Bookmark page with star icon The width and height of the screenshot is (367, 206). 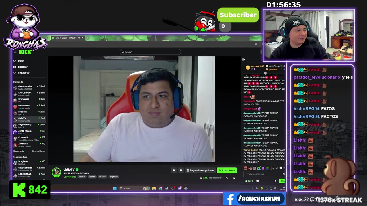[256, 44]
